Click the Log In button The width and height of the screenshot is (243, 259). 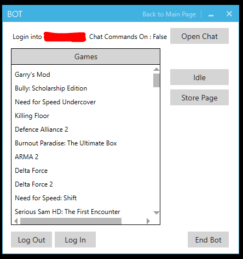75,240
